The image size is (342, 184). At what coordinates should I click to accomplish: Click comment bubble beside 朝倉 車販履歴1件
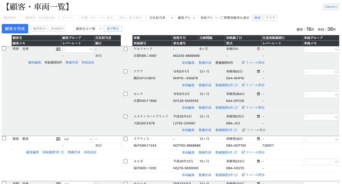[x=62, y=152]
